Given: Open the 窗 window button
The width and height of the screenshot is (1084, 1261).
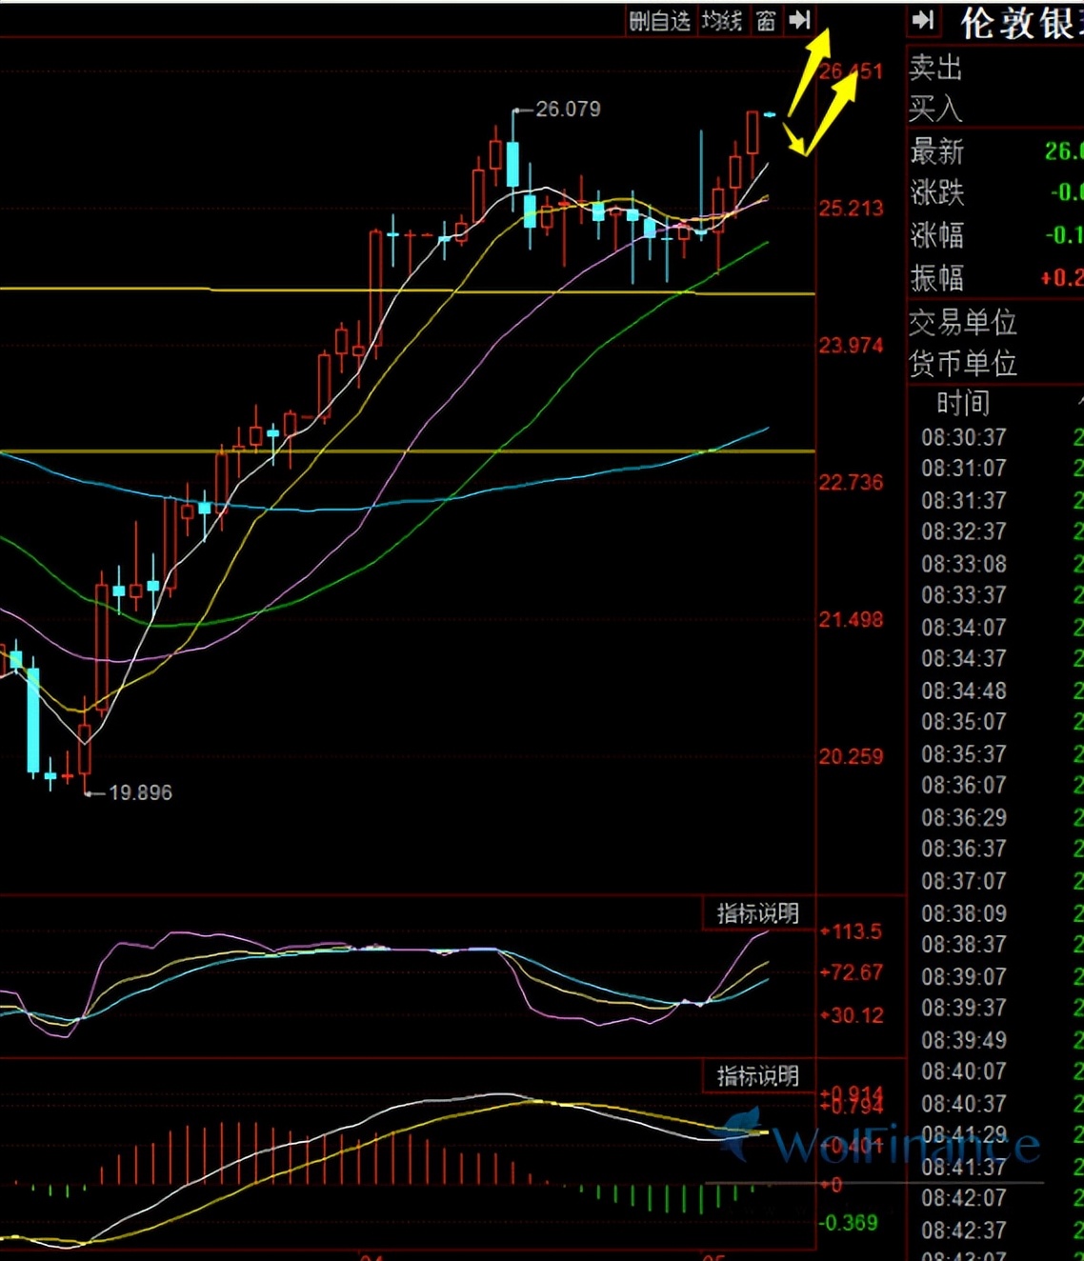Looking at the screenshot, I should 766,20.
